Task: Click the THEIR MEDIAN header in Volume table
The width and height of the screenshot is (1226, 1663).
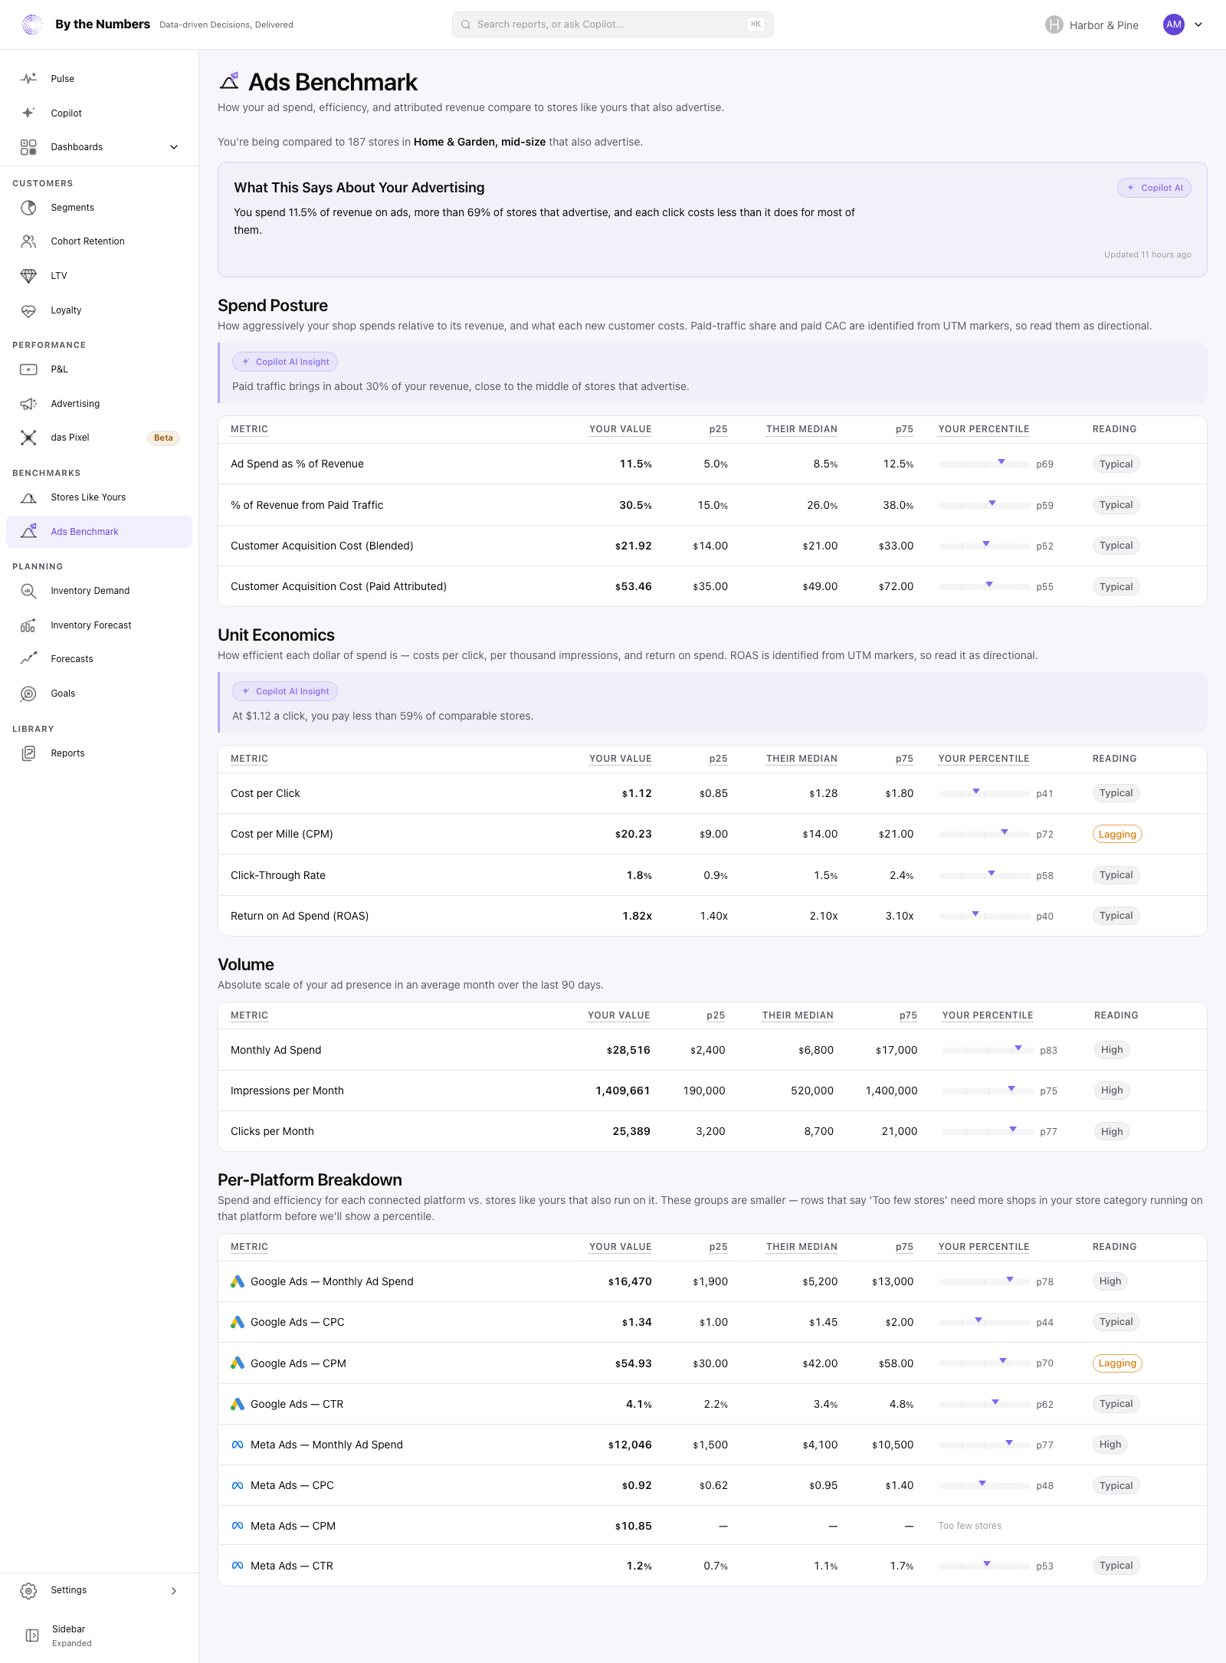Action: click(x=798, y=1015)
